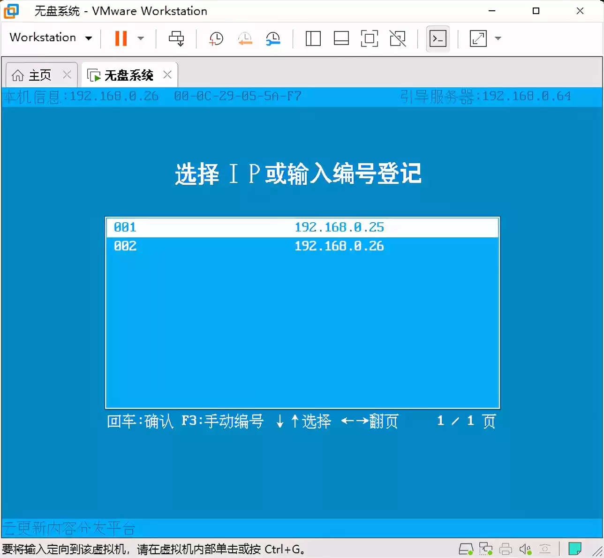Pause the running virtual machine

120,38
